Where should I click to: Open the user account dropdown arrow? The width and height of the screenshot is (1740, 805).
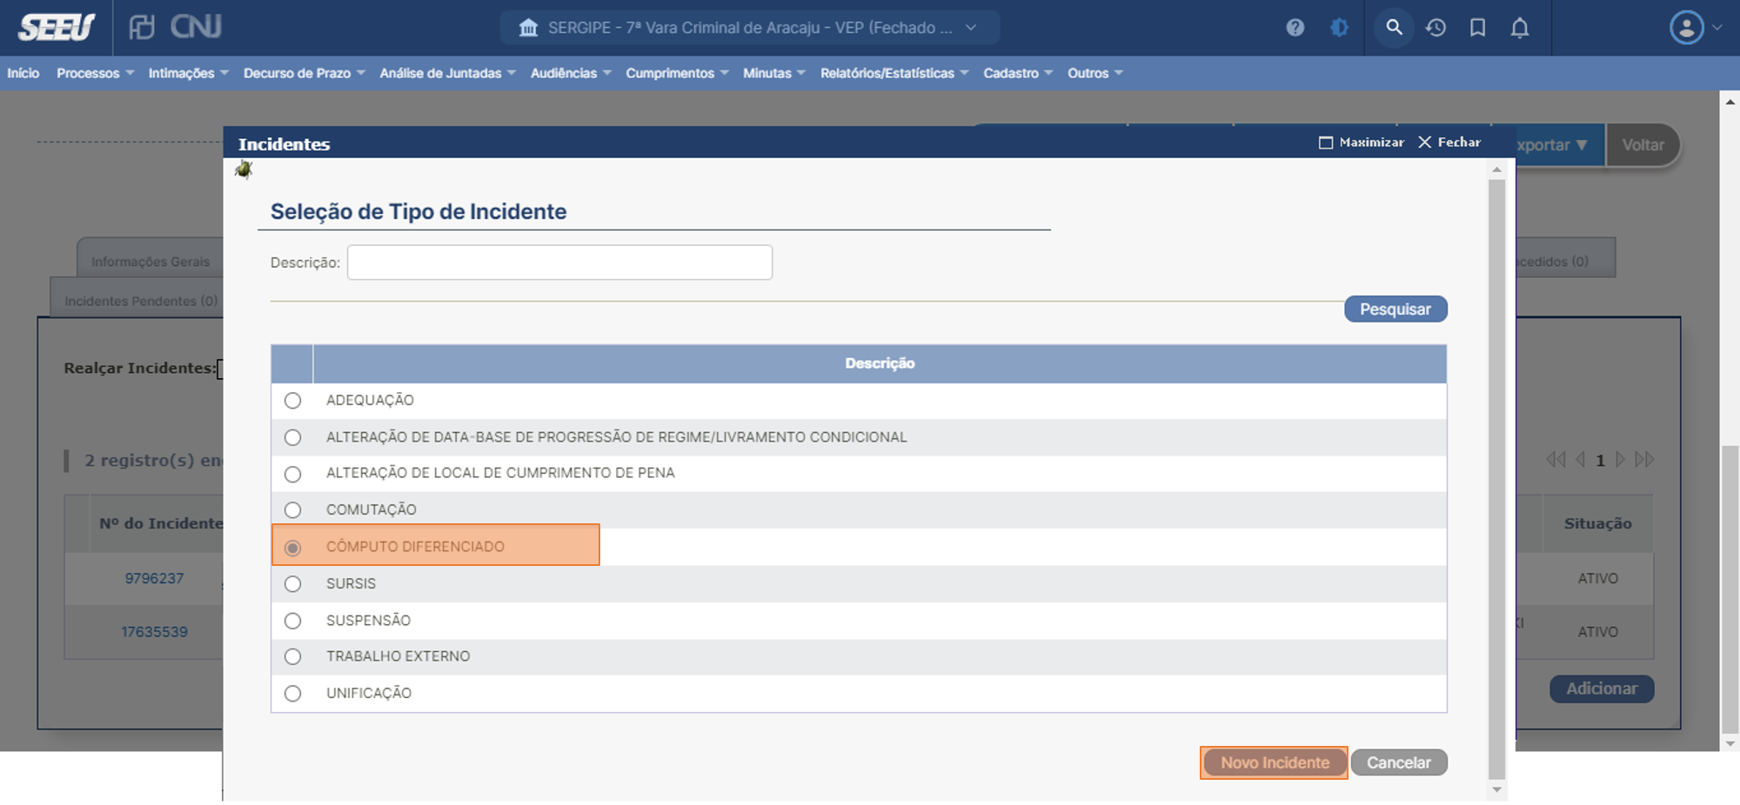[x=1717, y=28]
